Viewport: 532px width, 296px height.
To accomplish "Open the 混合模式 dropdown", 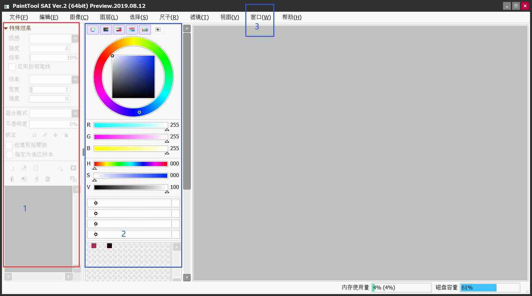I will coord(75,113).
